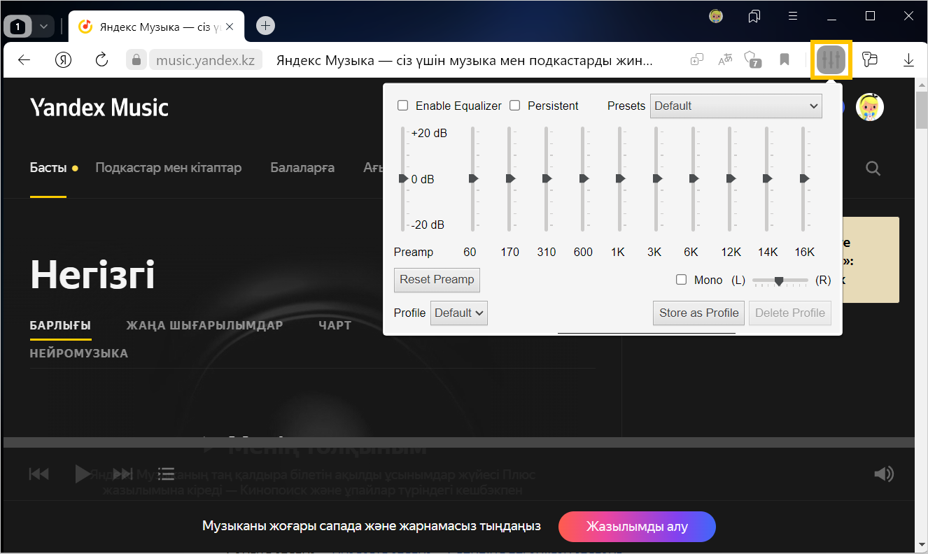
Task: Click the Store as Profile button
Action: pyautogui.click(x=698, y=313)
